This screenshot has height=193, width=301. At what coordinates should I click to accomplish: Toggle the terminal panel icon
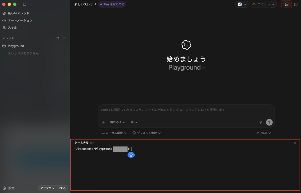coord(287,4)
